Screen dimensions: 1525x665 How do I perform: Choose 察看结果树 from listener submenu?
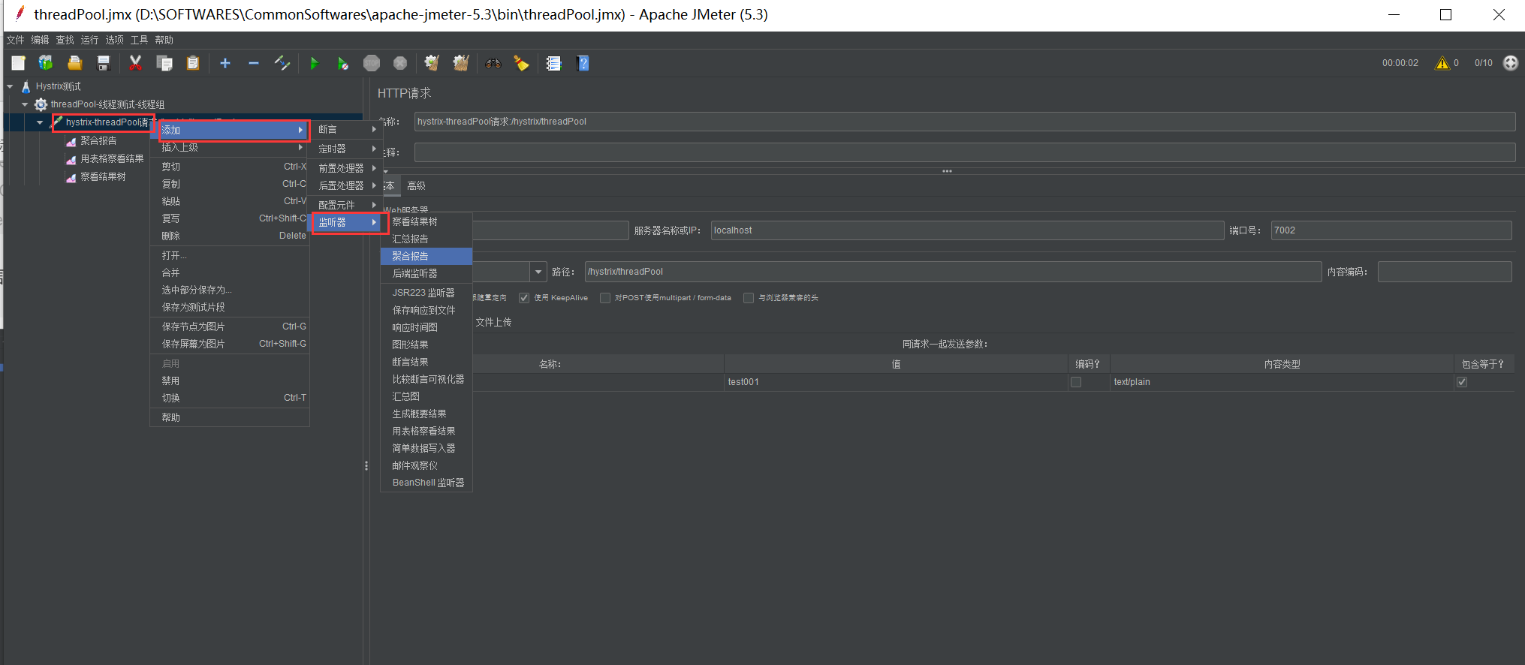pyautogui.click(x=426, y=221)
